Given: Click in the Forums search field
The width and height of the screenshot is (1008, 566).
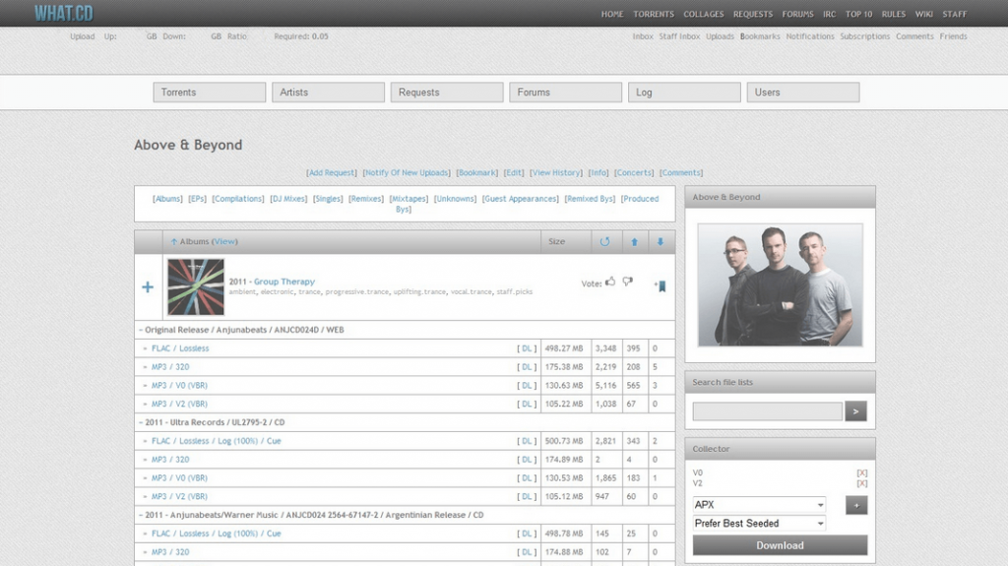Looking at the screenshot, I should coord(566,92).
